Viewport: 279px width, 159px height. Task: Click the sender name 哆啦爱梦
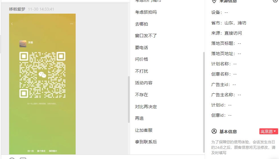click(x=17, y=9)
